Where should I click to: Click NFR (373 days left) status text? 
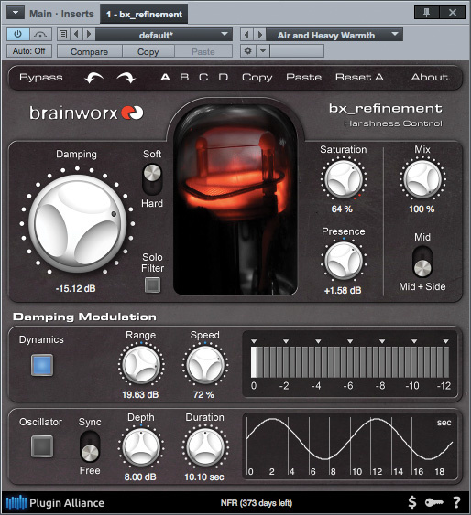pos(257,503)
